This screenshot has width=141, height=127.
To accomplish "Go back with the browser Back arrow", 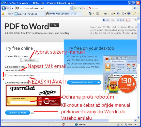I will 4,8.
